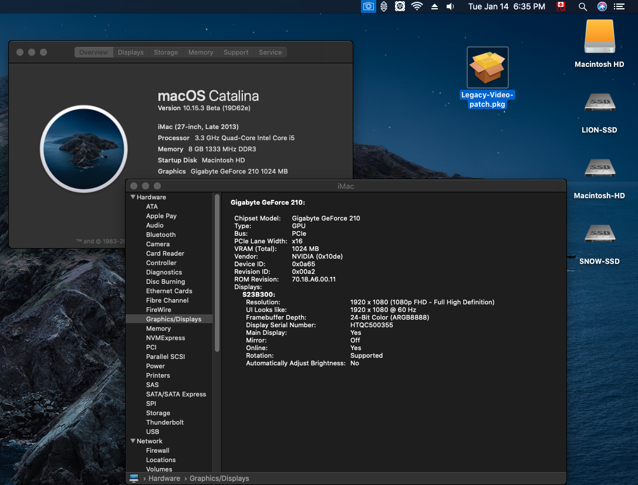The width and height of the screenshot is (638, 485).
Task: Select Disc Burning in the sidebar
Action: click(x=166, y=281)
